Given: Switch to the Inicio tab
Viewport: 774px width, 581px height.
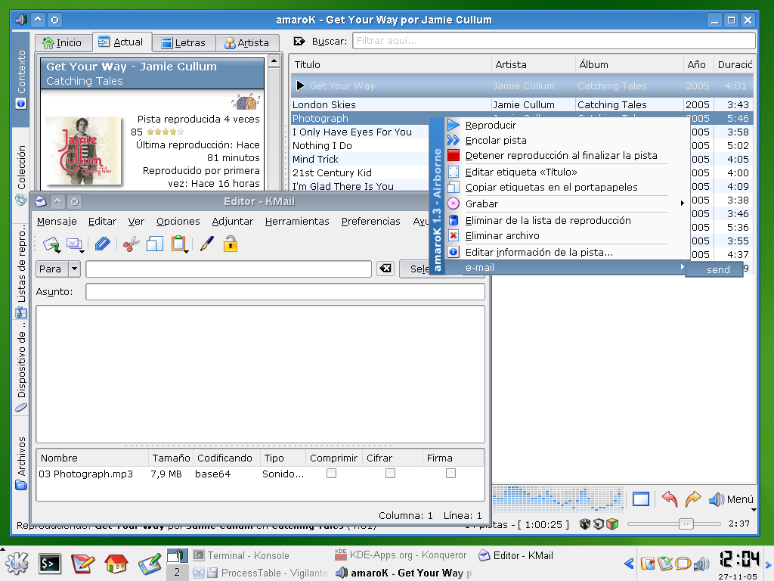Looking at the screenshot, I should (x=63, y=43).
